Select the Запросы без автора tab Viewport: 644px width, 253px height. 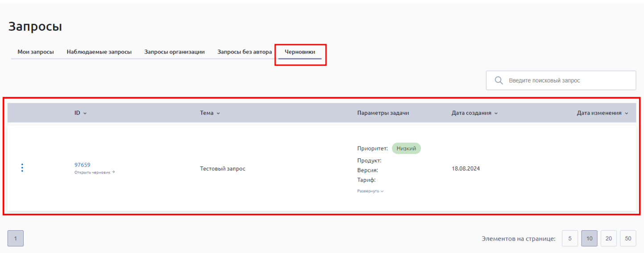244,52
